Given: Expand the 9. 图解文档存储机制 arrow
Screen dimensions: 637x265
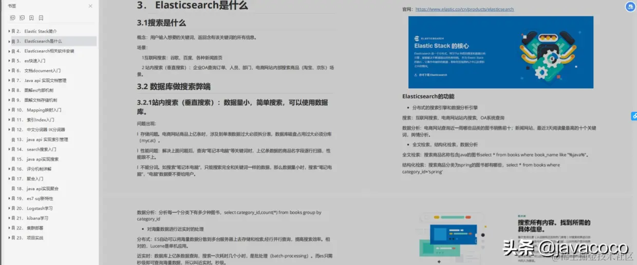Looking at the screenshot, I should pyautogui.click(x=9, y=100).
